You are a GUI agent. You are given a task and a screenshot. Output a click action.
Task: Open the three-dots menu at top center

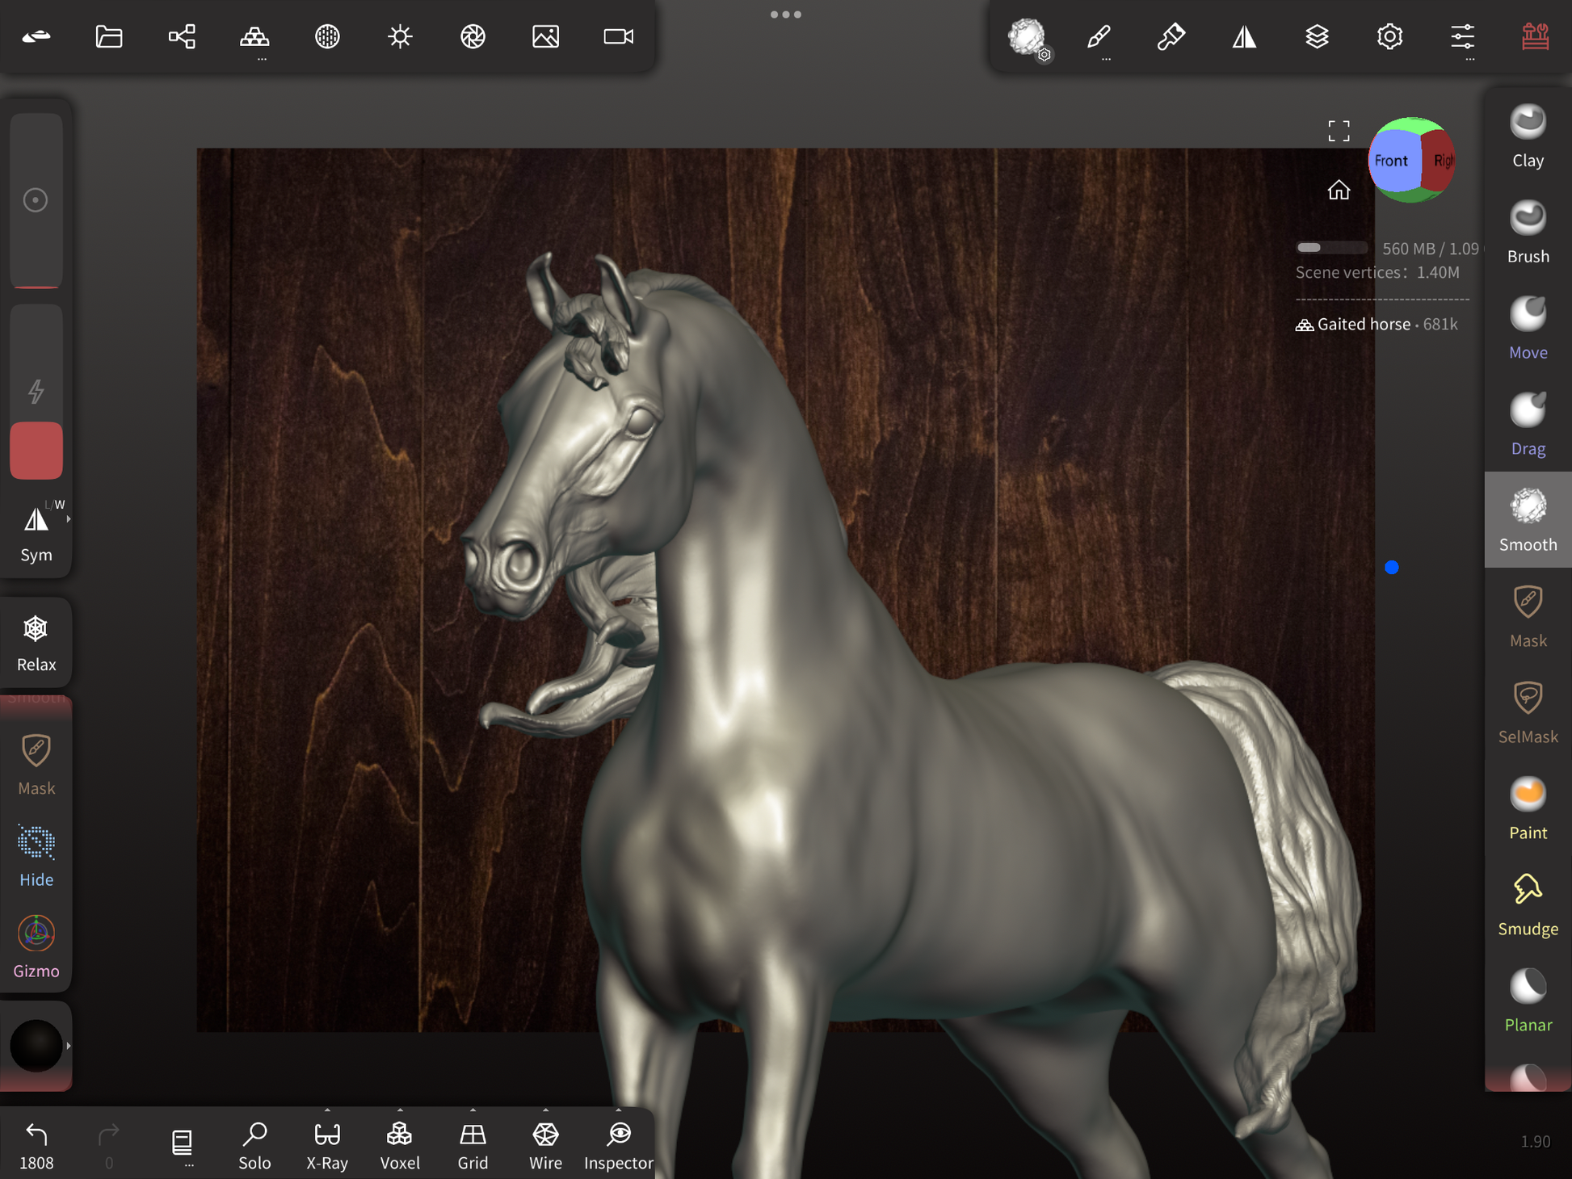785,15
